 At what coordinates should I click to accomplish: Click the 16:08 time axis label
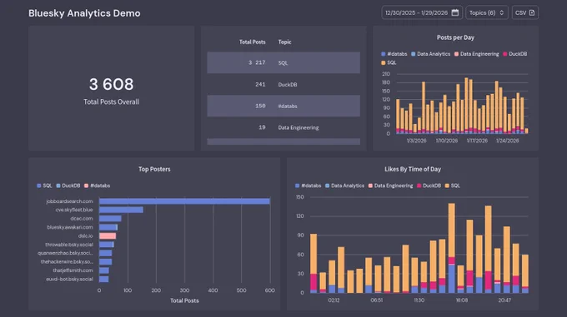click(462, 300)
